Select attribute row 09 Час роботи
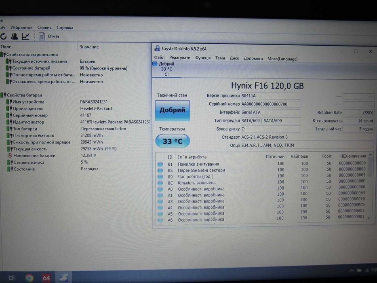This screenshot has height=283, width=377. tap(261, 176)
